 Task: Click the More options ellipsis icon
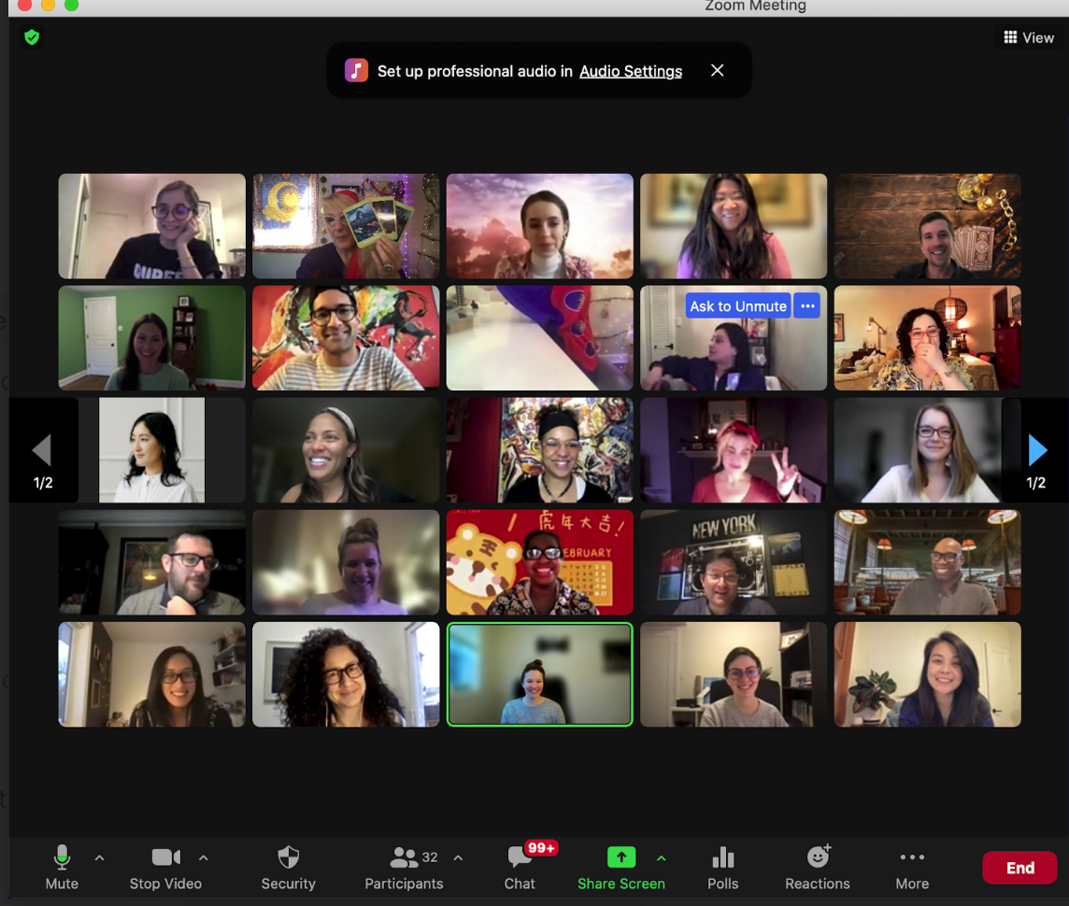pos(911,856)
